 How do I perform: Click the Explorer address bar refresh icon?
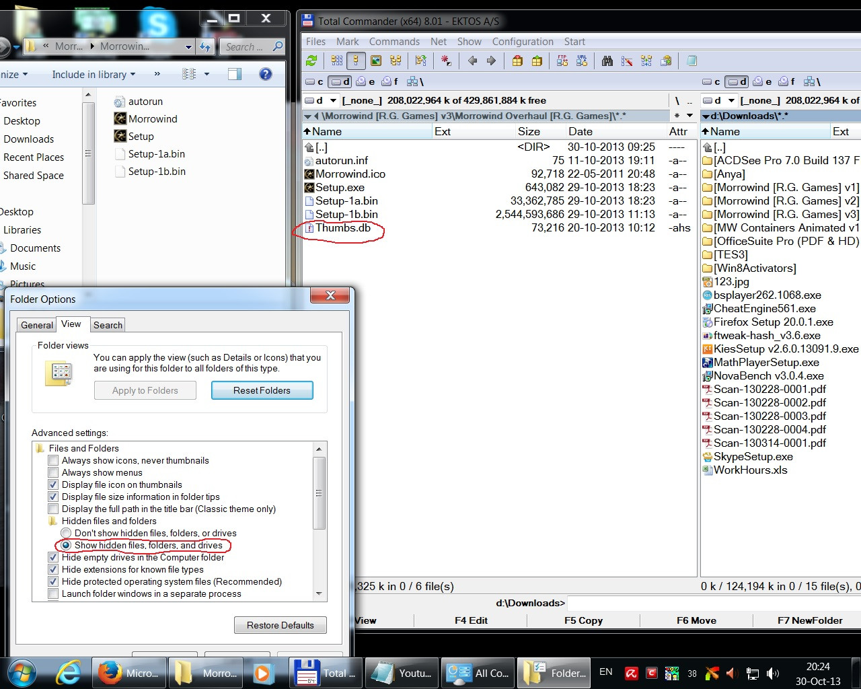[x=206, y=46]
